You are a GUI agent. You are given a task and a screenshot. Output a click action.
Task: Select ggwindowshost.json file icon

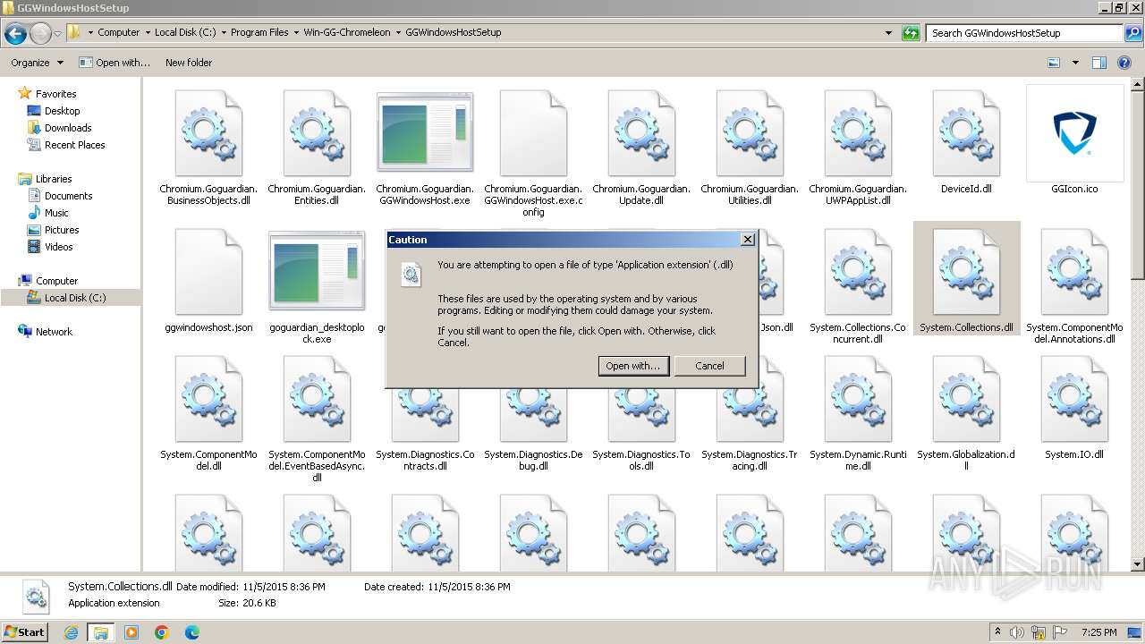click(208, 272)
